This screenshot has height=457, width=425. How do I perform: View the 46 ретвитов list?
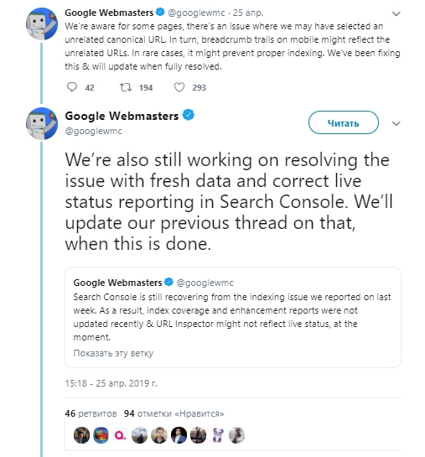pos(91,413)
